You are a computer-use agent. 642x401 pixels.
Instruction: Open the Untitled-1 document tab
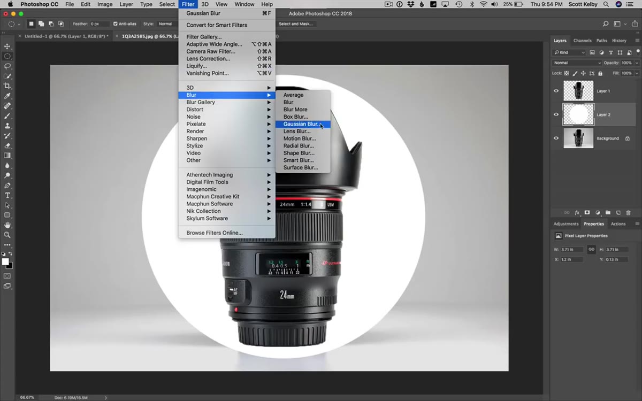point(66,36)
